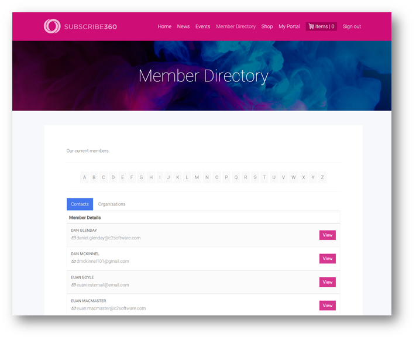Filter members by letter E
This screenshot has height=340, width=416.
pyautogui.click(x=122, y=177)
